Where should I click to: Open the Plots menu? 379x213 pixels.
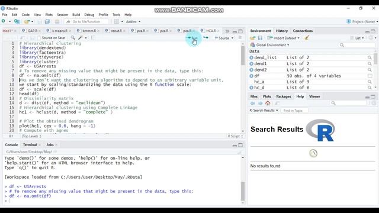click(49, 15)
